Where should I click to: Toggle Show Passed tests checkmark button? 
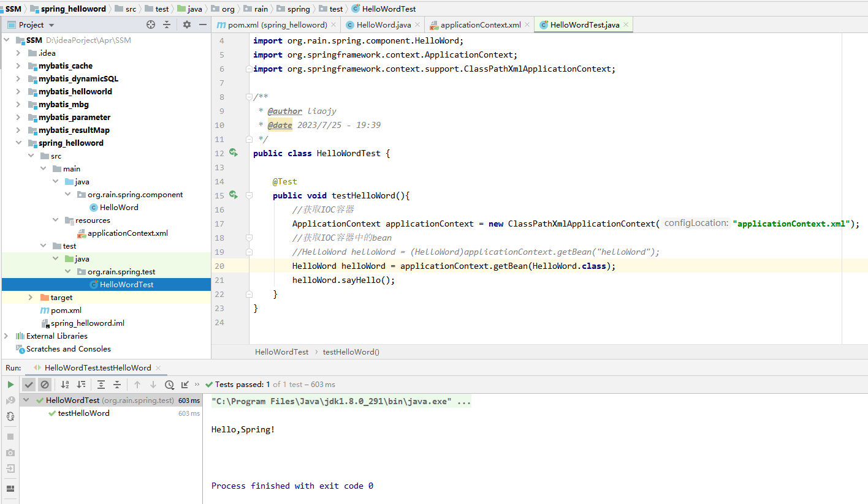tap(29, 385)
